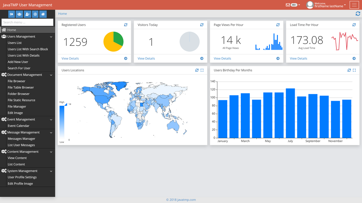Image resolution: width=362 pixels, height=203 pixels.
Task: Refresh the Registered Users widget
Action: pos(126,25)
